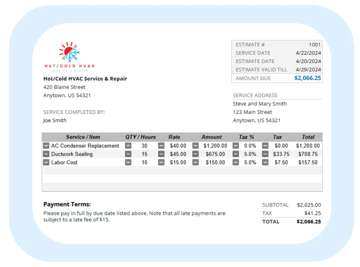The width and height of the screenshot is (360, 267).
Task: Click the minus icon beside Ductwork Sealing
Action: point(46,154)
